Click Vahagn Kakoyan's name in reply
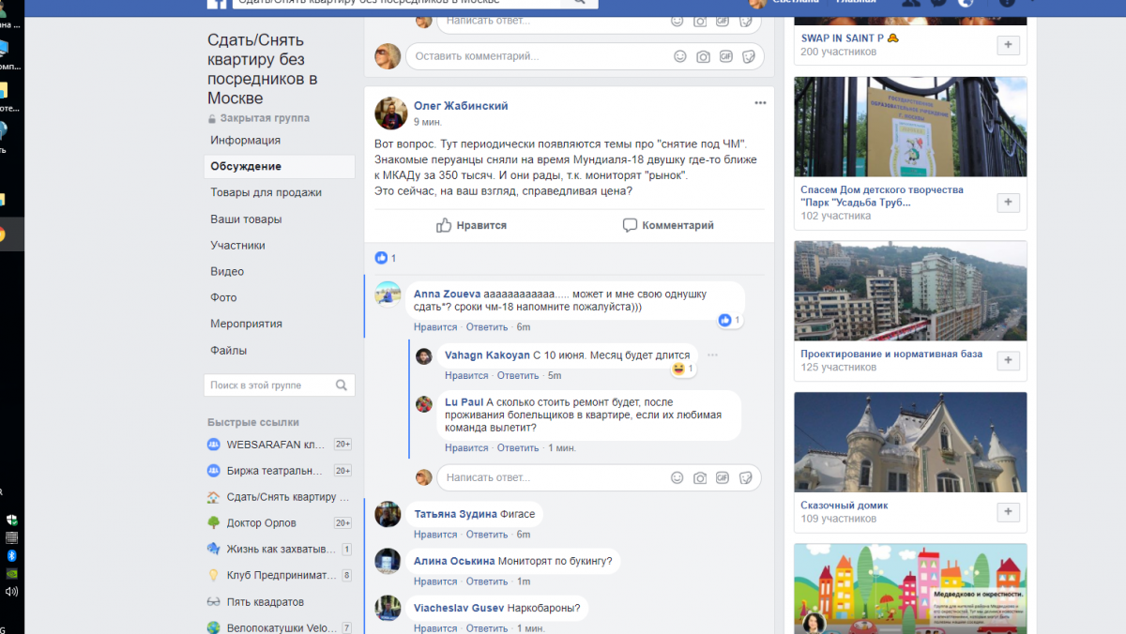The height and width of the screenshot is (634, 1126). (x=487, y=355)
